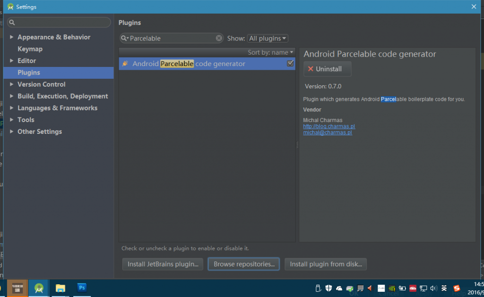Click the Browse repositories button
484x297 pixels.
tap(244, 264)
